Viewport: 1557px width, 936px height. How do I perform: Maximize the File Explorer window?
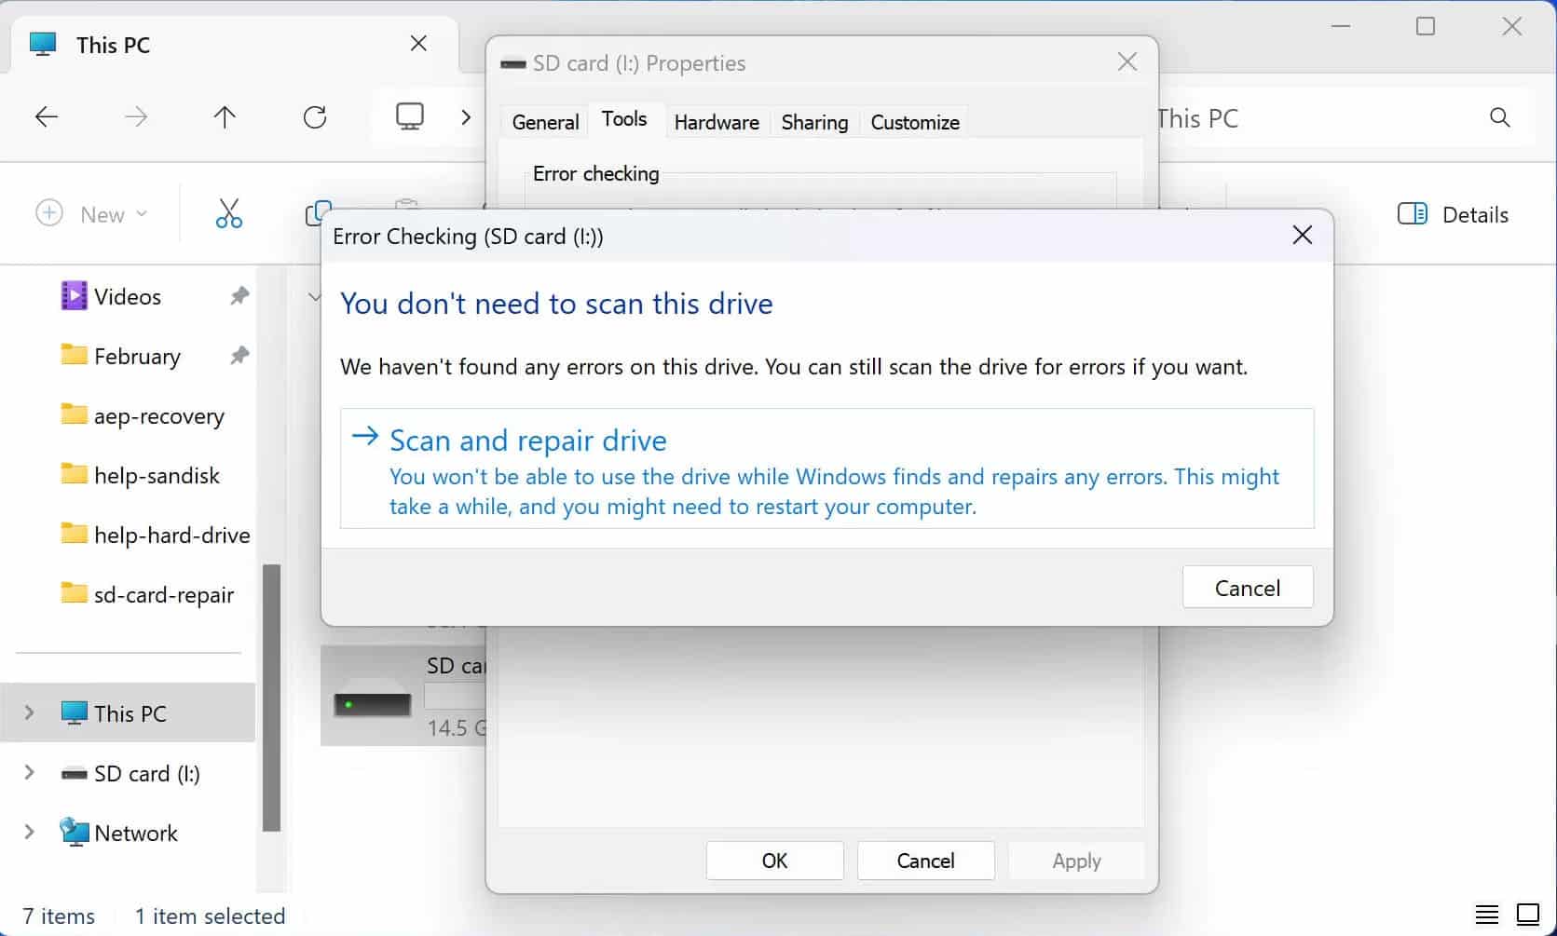[1426, 26]
